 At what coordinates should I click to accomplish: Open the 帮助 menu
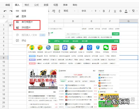click(75, 5)
